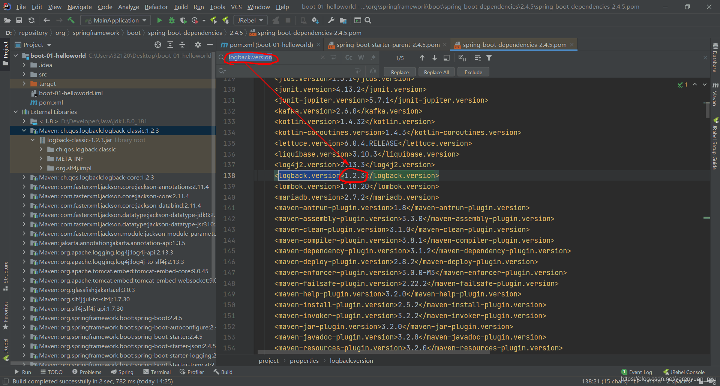
Task: Close the spring-boot-dependencies-2.4.5.pom tab
Action: click(572, 45)
